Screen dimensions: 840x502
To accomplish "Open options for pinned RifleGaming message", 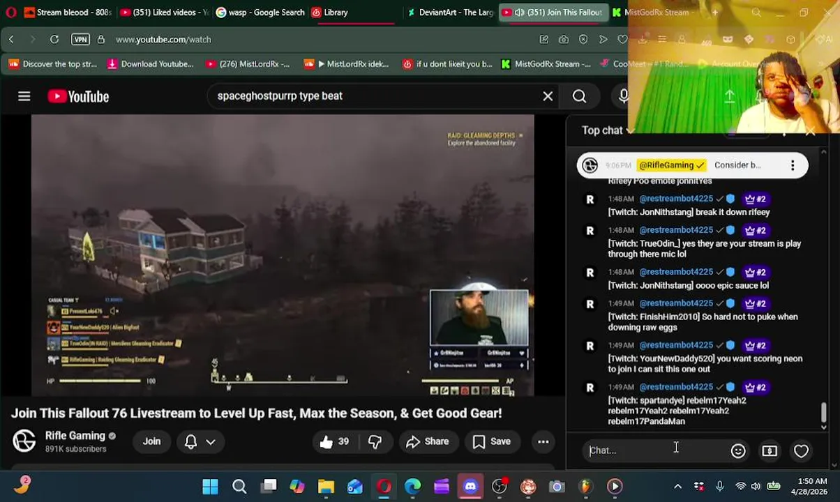I will tap(793, 165).
